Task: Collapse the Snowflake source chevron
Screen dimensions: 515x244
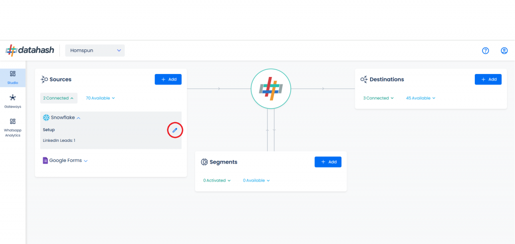Action: [78, 118]
